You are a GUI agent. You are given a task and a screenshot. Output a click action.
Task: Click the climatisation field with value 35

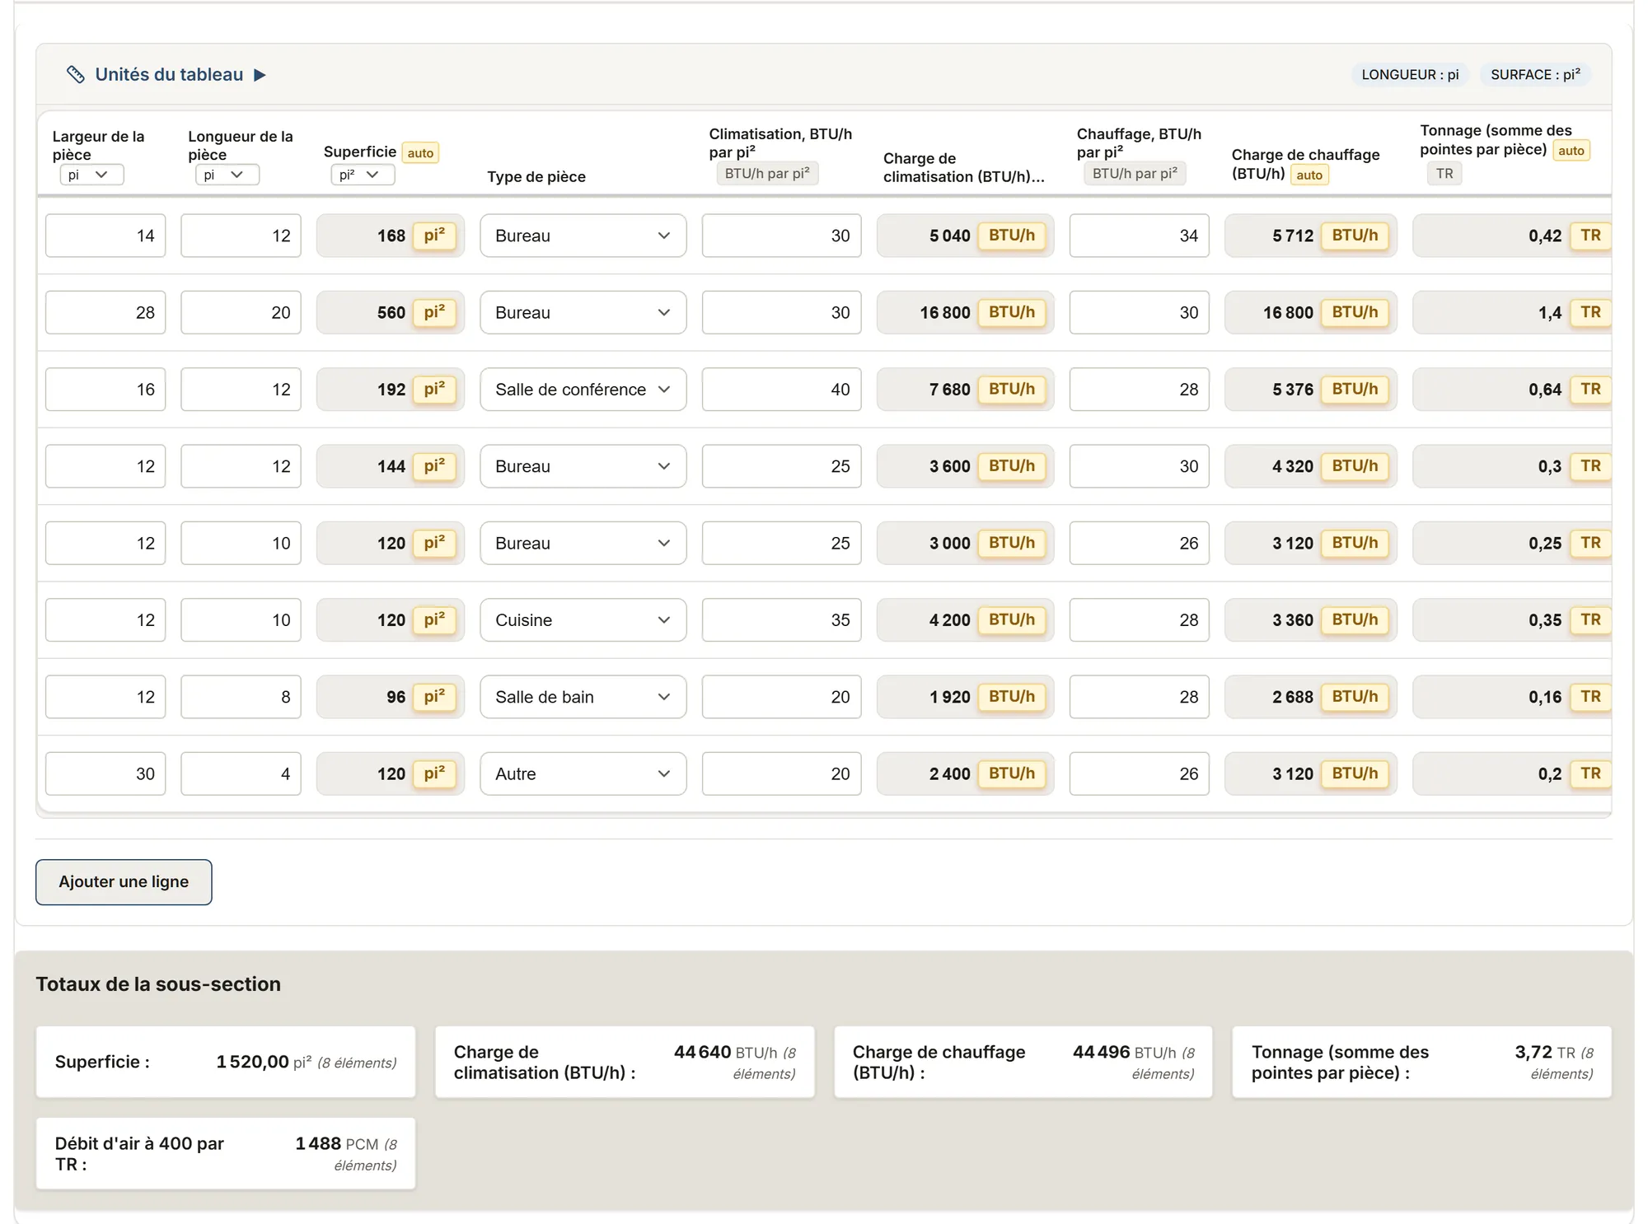[781, 620]
